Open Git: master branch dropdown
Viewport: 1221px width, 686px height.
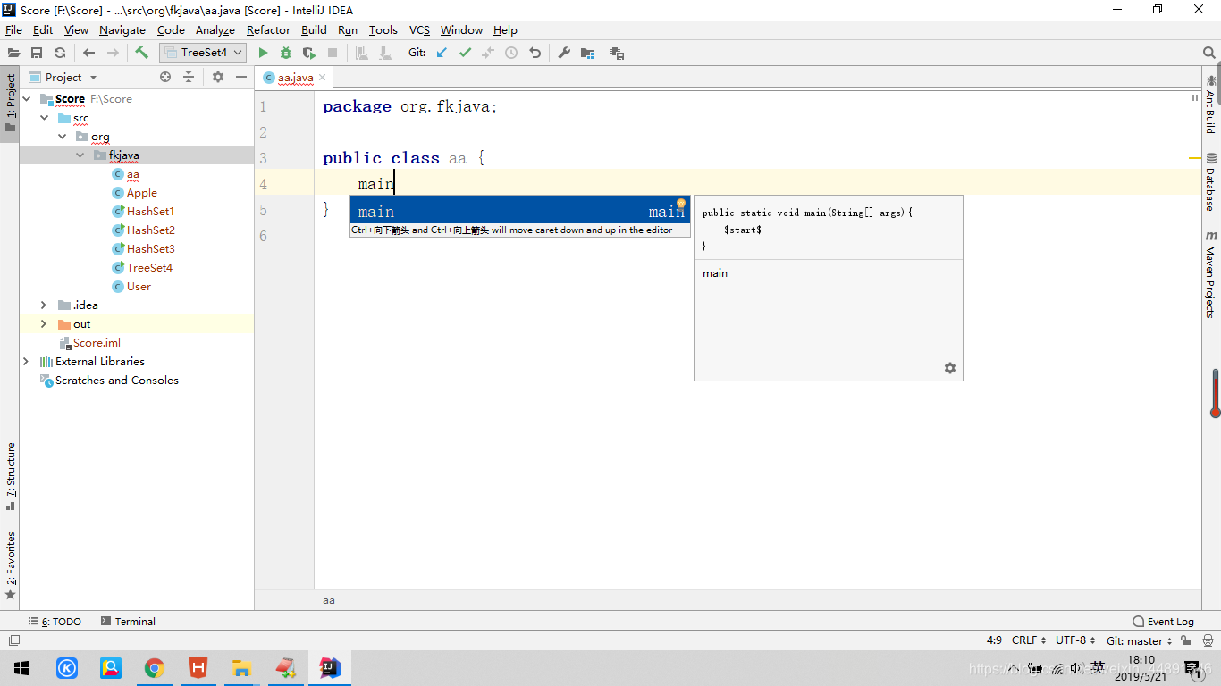pos(1139,640)
